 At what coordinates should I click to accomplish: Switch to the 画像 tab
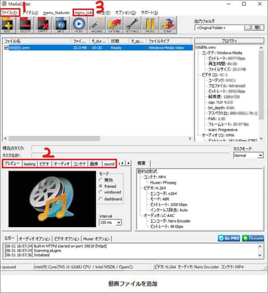(x=94, y=164)
